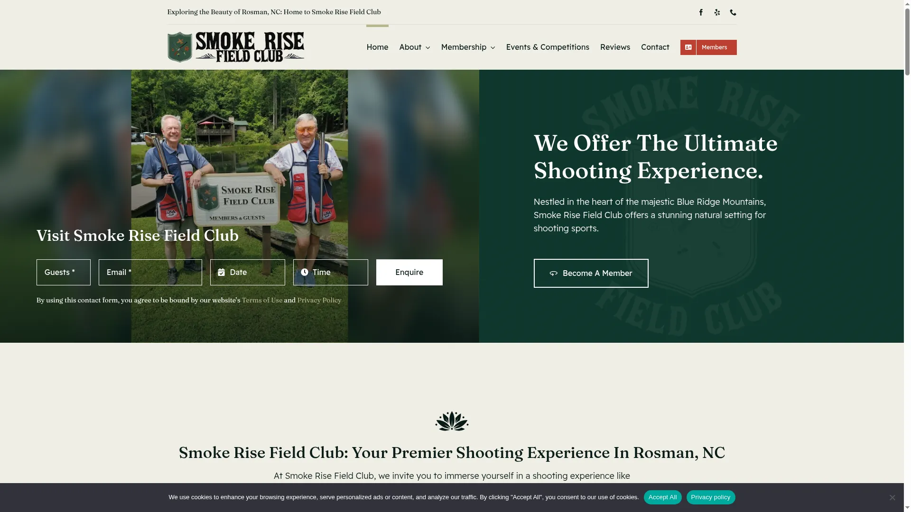911x512 pixels.
Task: Expand the Membership menu chevron
Action: coord(493,47)
